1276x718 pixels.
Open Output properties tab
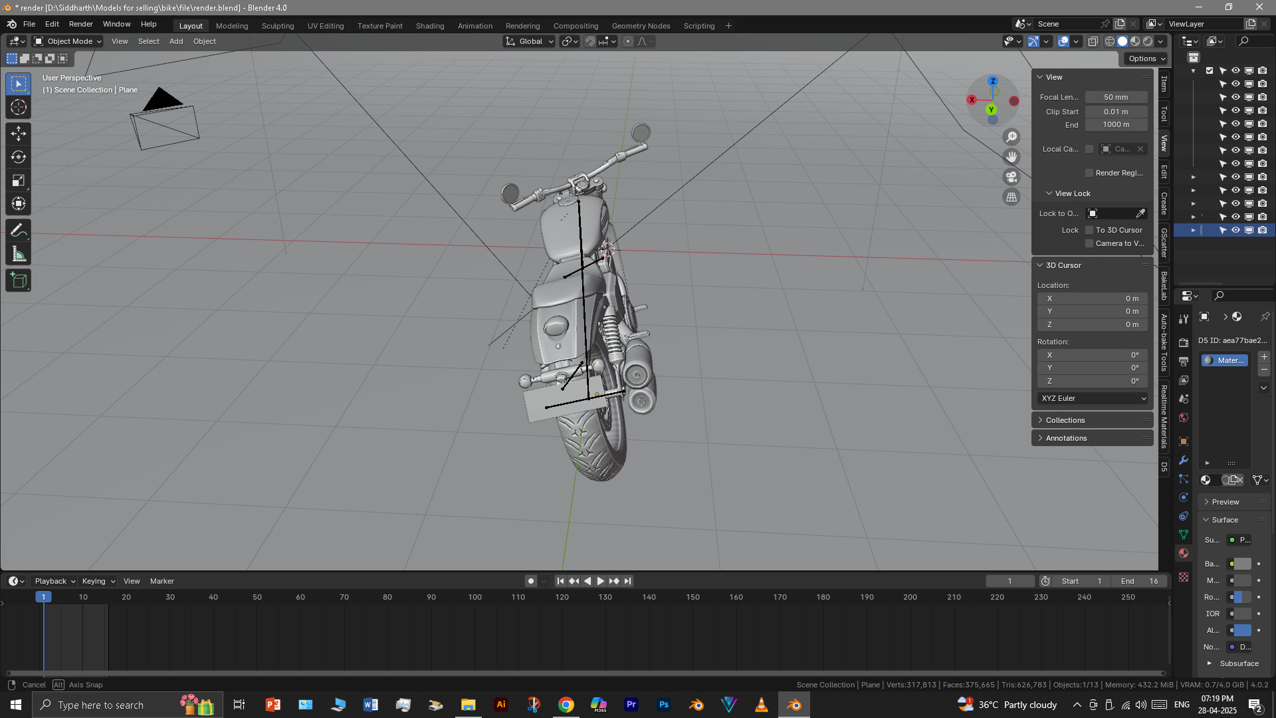tap(1184, 361)
